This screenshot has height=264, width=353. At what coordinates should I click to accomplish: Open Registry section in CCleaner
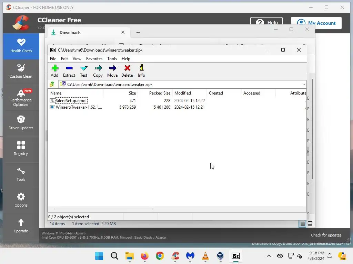(21, 149)
